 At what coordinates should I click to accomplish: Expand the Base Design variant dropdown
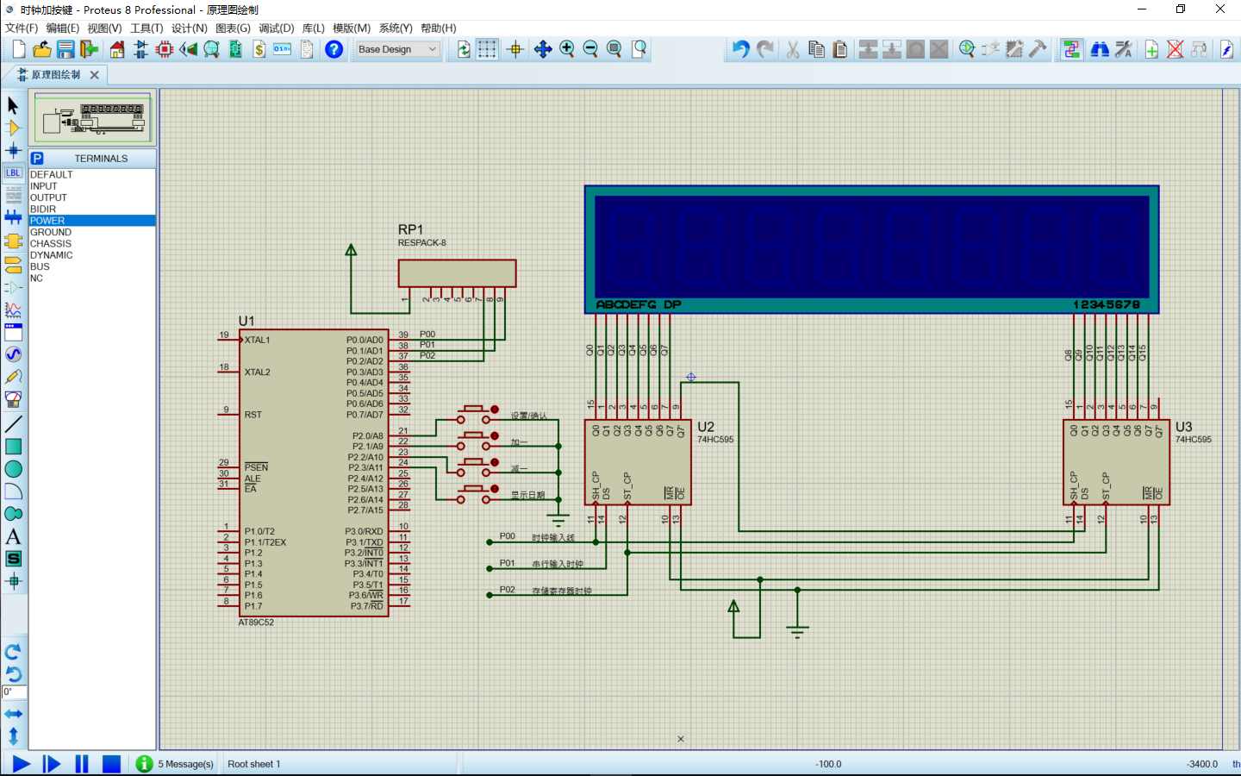tap(398, 49)
